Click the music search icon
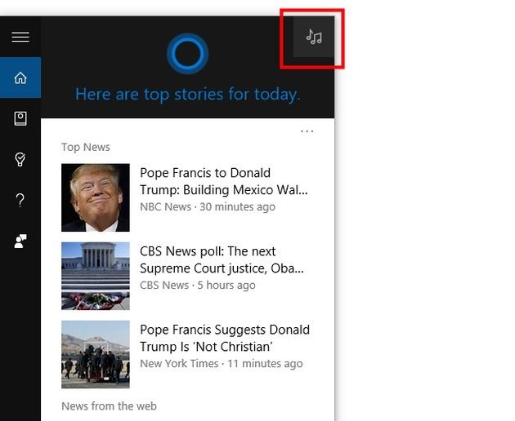 pyautogui.click(x=314, y=37)
